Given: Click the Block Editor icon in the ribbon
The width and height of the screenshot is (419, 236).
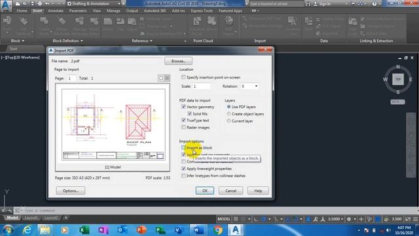Looking at the screenshot, I should pyautogui.click(x=94, y=21).
